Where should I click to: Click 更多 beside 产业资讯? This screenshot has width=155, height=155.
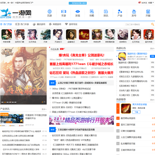coord(44,109)
